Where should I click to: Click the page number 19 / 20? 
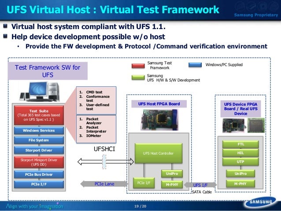pos(140,206)
